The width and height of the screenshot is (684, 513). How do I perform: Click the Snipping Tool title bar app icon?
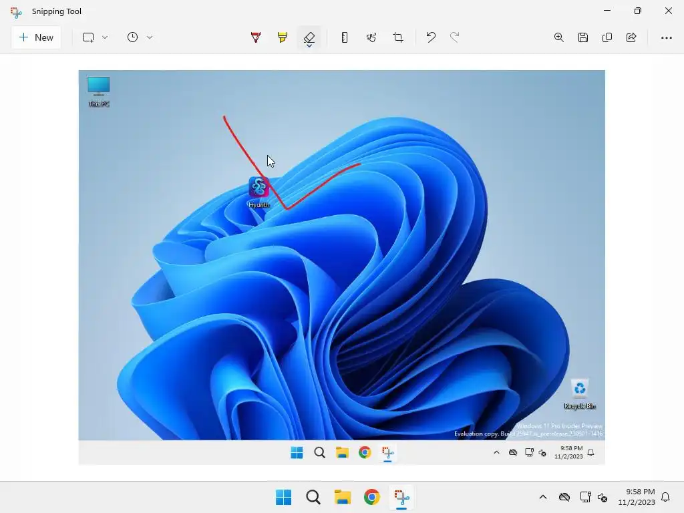[16, 12]
